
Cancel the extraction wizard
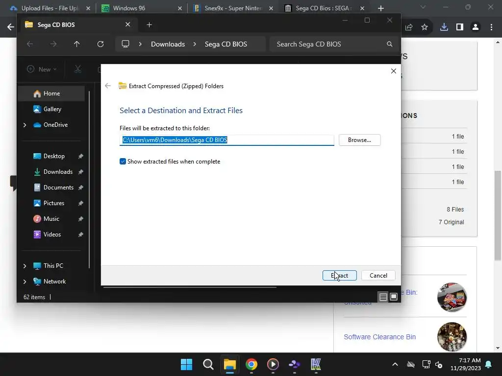pyautogui.click(x=378, y=275)
